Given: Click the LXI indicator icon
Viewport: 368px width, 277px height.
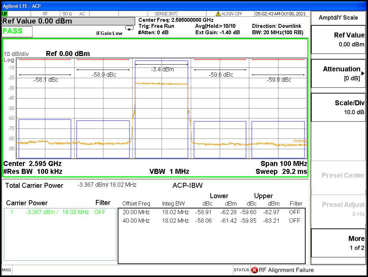Looking at the screenshot, I should [x=5, y=14].
